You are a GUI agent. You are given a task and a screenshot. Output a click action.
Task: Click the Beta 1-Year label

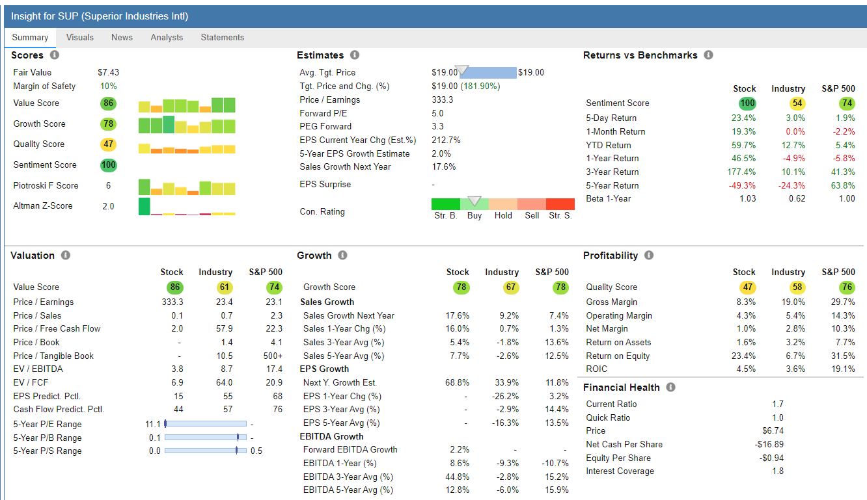click(609, 199)
